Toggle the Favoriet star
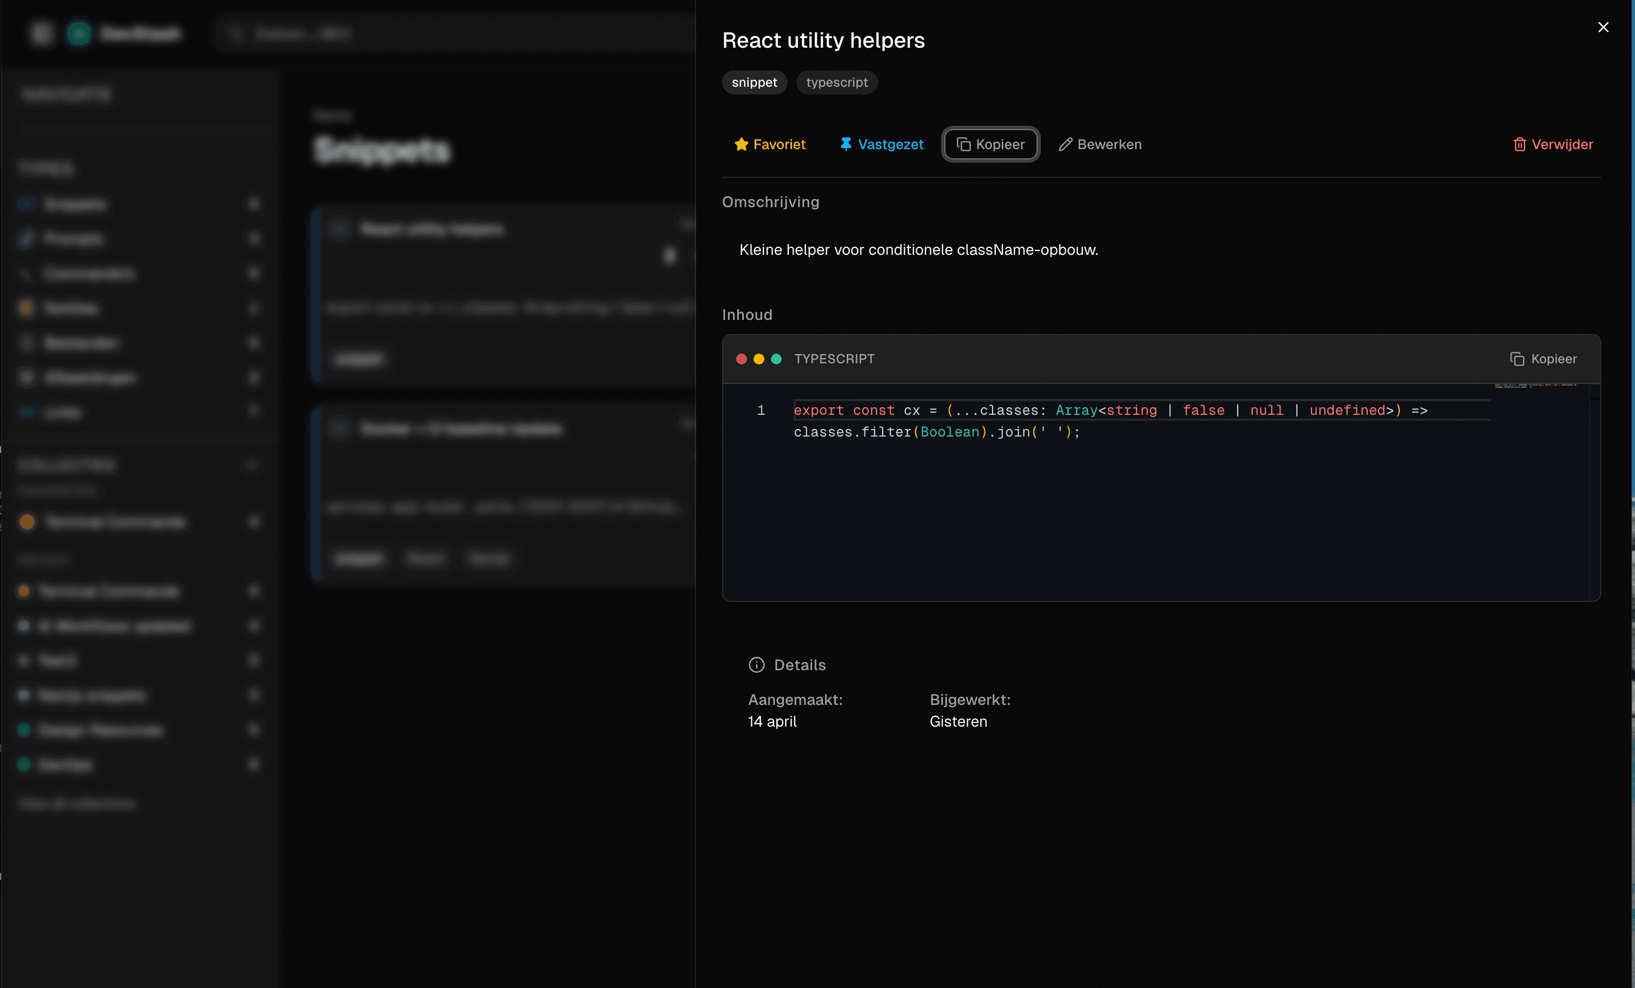The width and height of the screenshot is (1635, 988). 770,144
